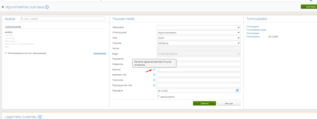Click the green Uusi tilaus button
The height and width of the screenshot is (119, 317).
pos(309,7)
